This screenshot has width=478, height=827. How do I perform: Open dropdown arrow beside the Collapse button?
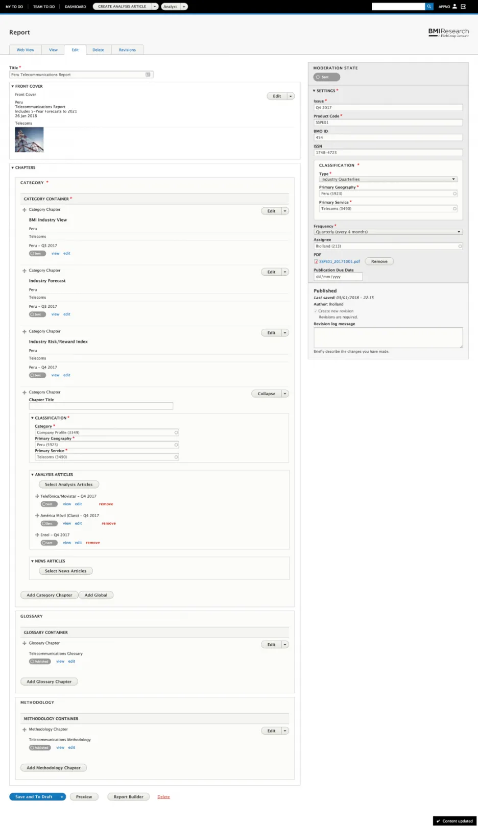(x=285, y=394)
